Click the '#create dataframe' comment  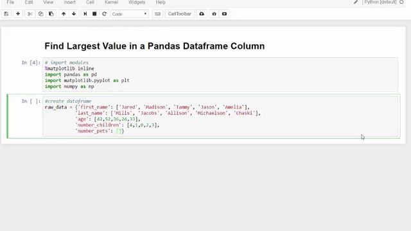click(x=68, y=101)
